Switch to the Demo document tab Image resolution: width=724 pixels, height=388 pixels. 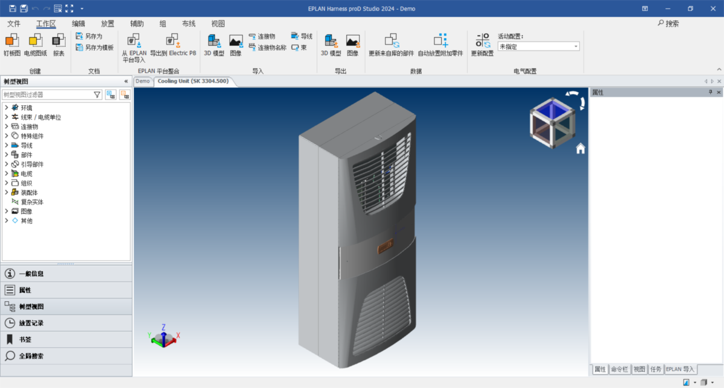click(143, 81)
